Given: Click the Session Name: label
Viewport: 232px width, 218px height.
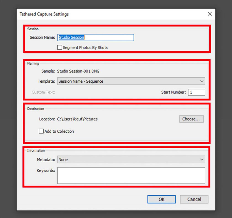Looking at the screenshot, I should 43,38.
